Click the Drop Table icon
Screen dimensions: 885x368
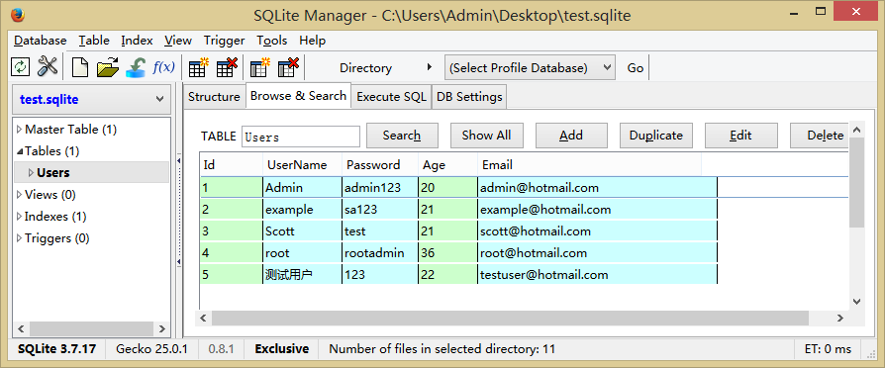[227, 67]
